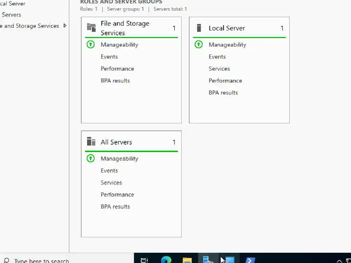351x263 pixels.
Task: Open Performance under All Servers
Action: pyautogui.click(x=117, y=195)
